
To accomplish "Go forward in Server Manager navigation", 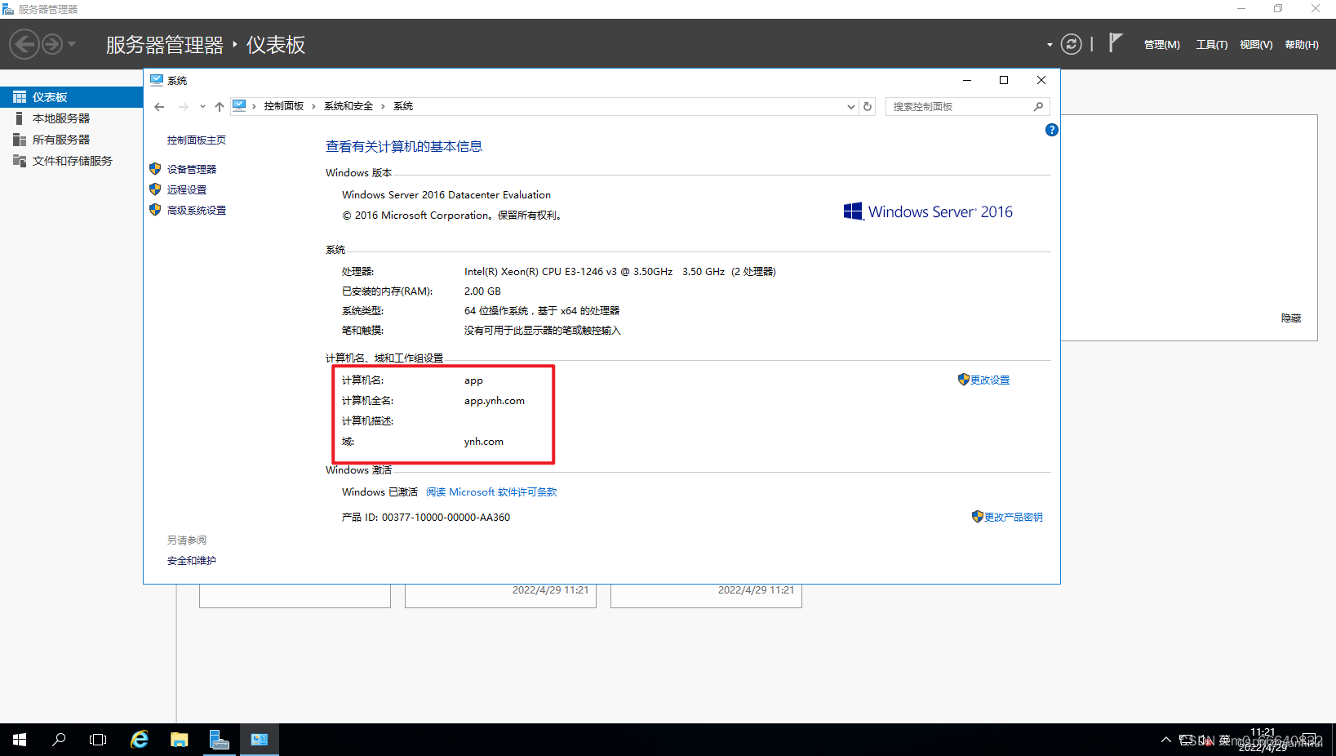I will click(52, 44).
